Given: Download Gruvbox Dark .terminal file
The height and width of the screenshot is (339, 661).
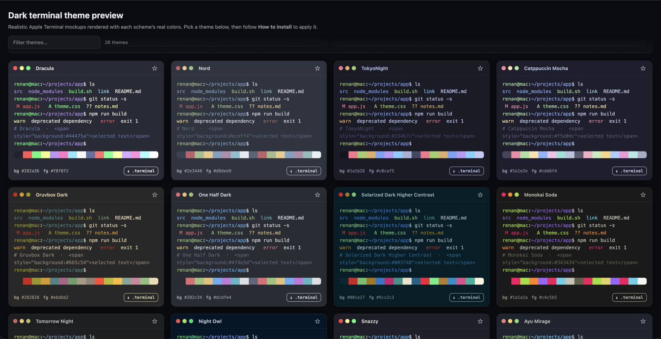Looking at the screenshot, I should (x=141, y=297).
